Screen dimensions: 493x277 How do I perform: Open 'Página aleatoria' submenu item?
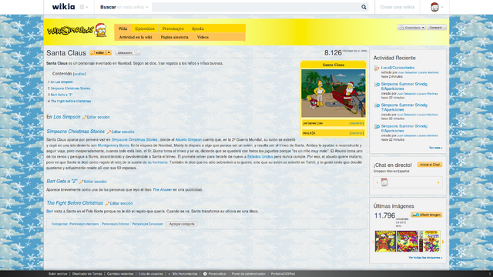(175, 37)
